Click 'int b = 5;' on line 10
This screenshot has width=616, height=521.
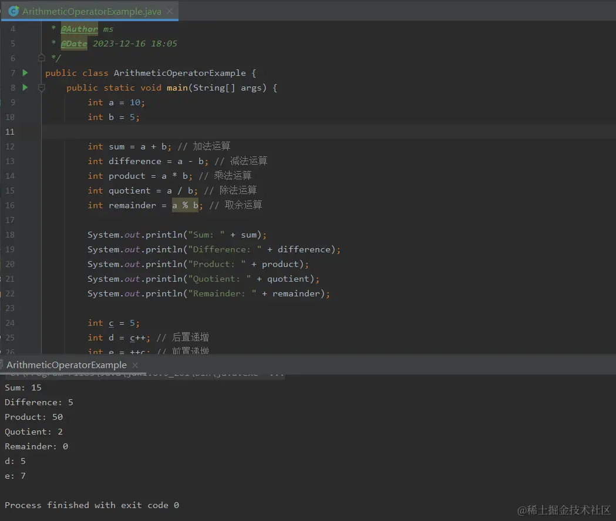click(x=113, y=117)
